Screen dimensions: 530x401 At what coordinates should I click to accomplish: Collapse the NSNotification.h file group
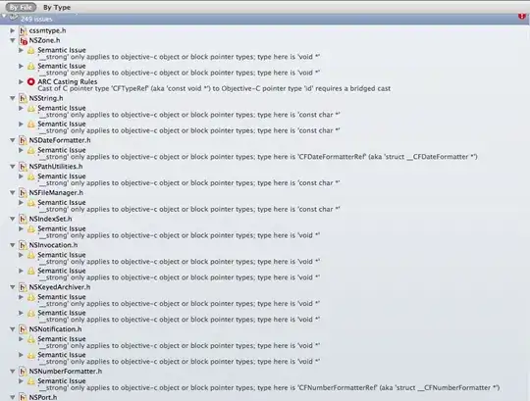click(13, 329)
